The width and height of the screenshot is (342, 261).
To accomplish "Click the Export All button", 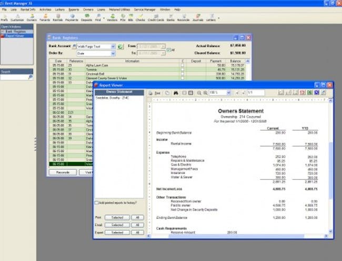I will pos(138,233).
